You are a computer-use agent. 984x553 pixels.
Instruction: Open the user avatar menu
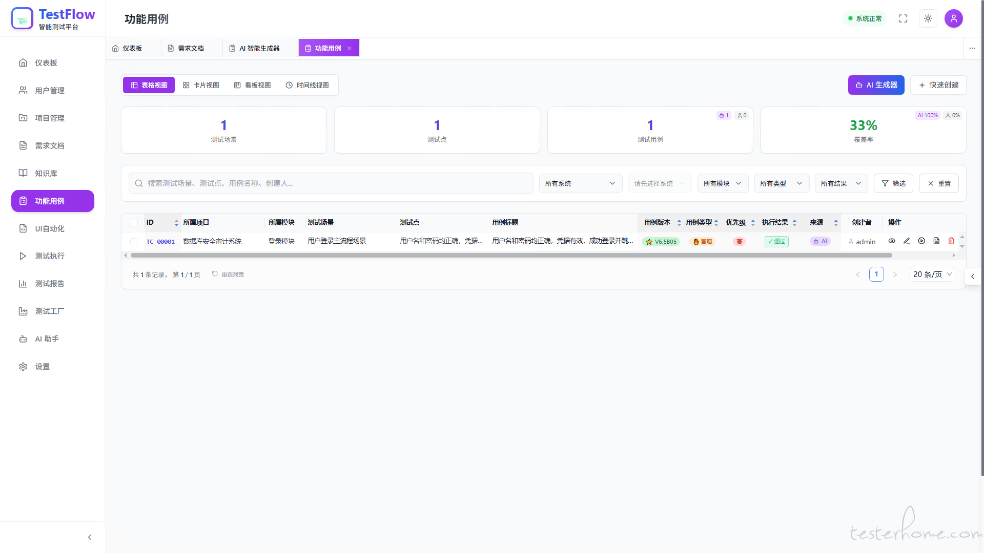[953, 18]
